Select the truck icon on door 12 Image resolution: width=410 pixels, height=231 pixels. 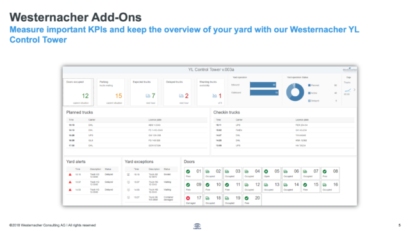tap(247, 185)
